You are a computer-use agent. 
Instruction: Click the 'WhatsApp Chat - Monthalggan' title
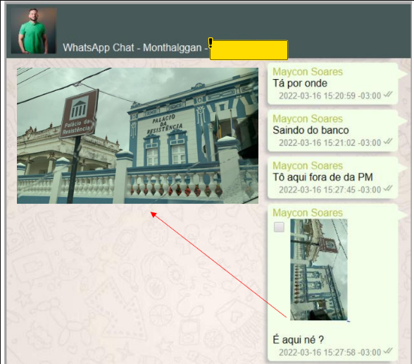pyautogui.click(x=132, y=48)
